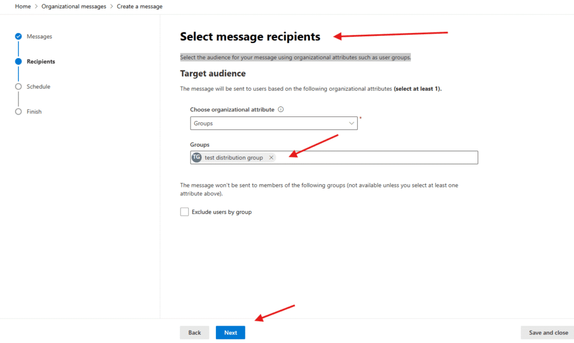Screen dimensions: 574x343
Task: Click the Finish step circle indicator
Action: 18,112
